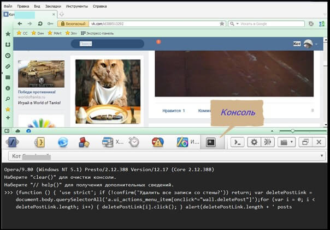Viewport: 330px width, 230px height.
Task: Open the Network globe panel
Action: point(63,142)
